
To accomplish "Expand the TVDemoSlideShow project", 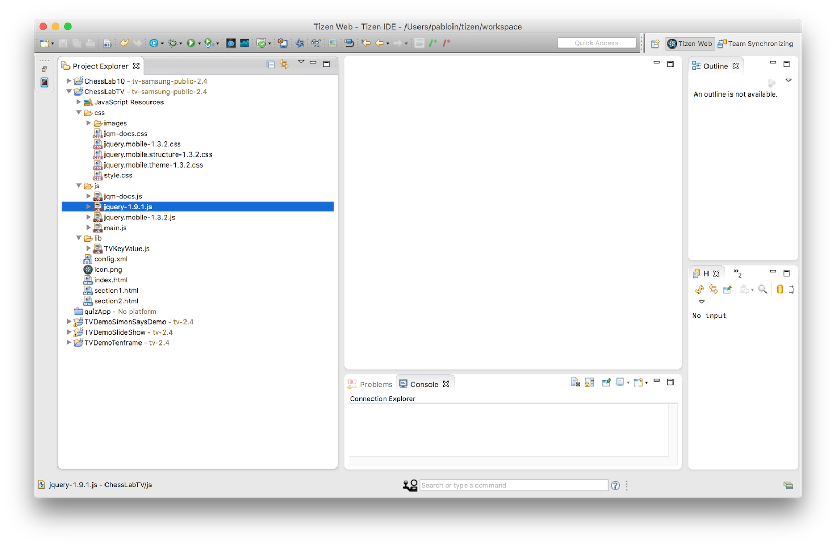I will [x=69, y=332].
